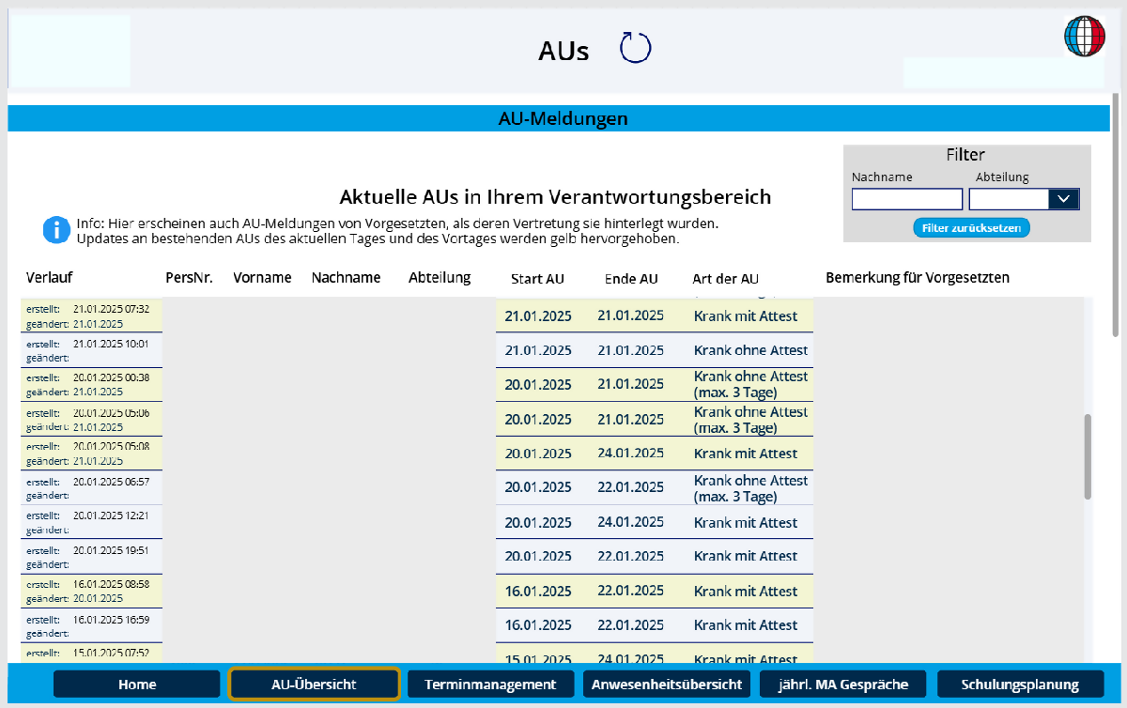
Task: Open Terminmanagement
Action: click(490, 685)
